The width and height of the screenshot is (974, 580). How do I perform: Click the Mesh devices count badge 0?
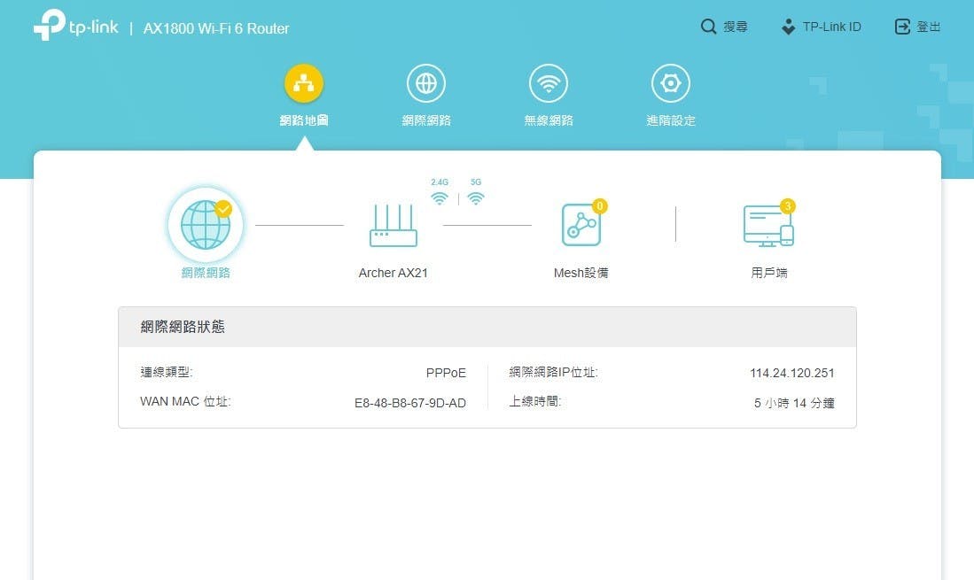(599, 206)
